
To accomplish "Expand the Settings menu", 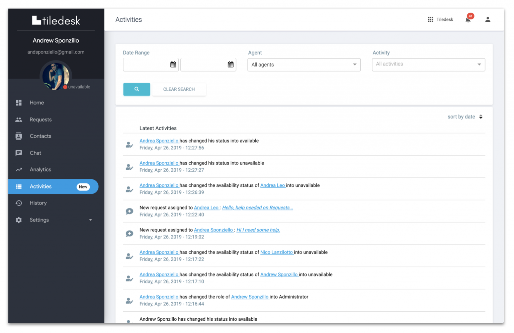I will tap(39, 220).
